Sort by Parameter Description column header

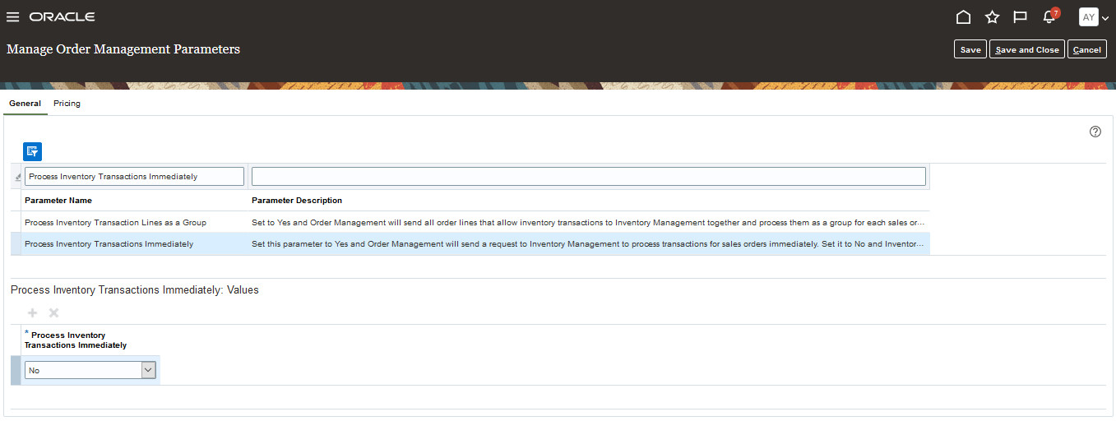tap(297, 201)
